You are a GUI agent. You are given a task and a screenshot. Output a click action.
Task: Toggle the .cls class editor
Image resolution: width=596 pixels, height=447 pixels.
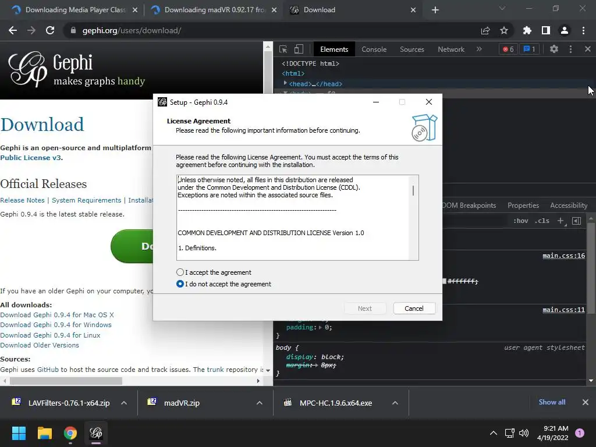[542, 221]
